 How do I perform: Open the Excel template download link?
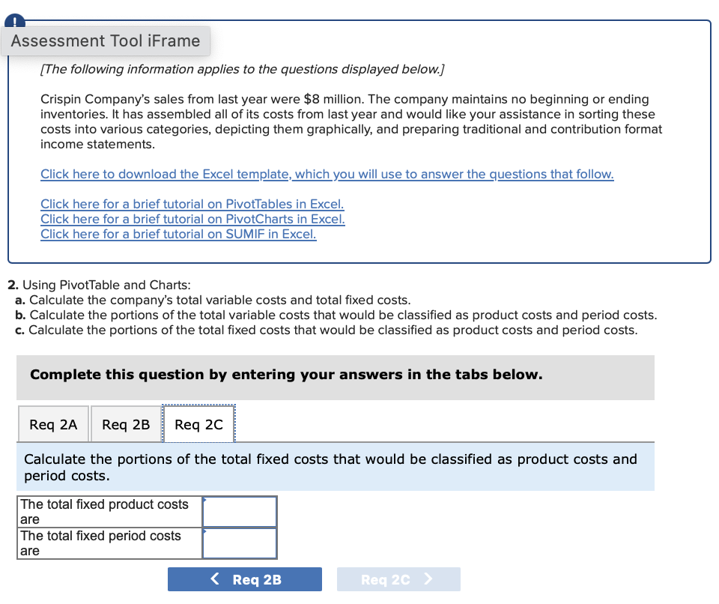pos(327,174)
